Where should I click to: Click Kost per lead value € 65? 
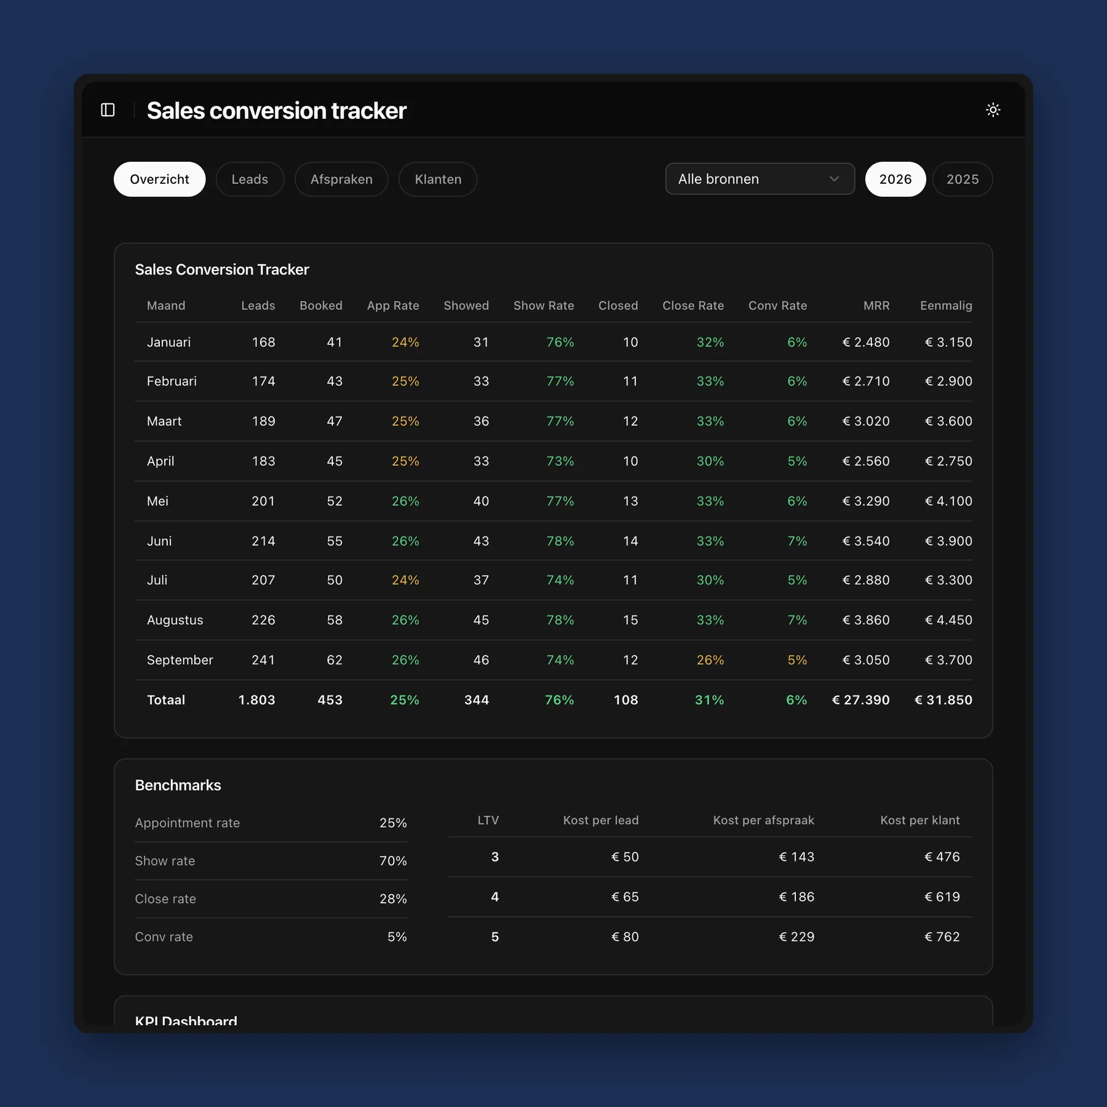pyautogui.click(x=625, y=897)
